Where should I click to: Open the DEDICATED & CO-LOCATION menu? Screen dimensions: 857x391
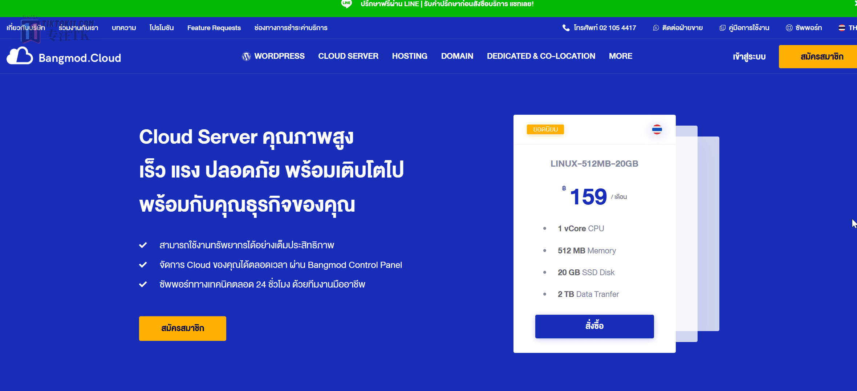[x=541, y=56]
